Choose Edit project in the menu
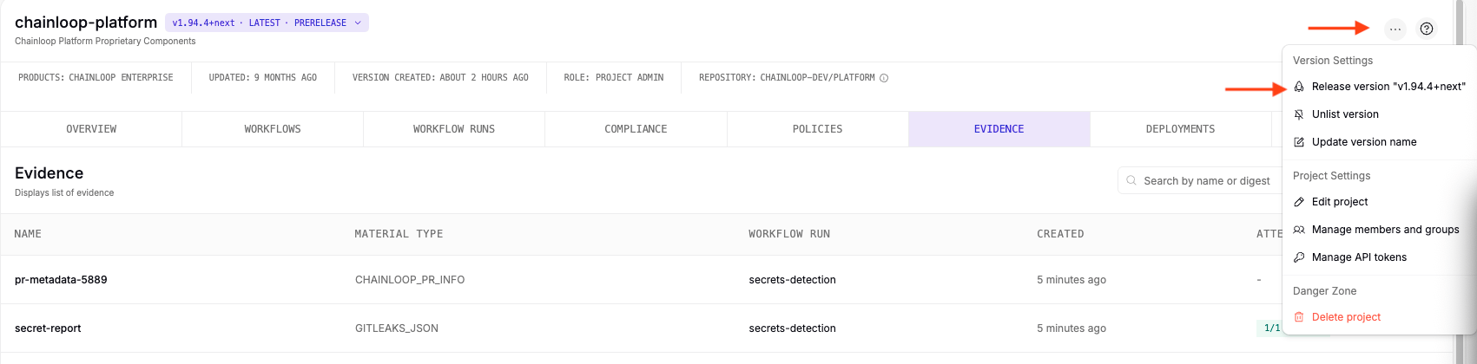Image resolution: width=1477 pixels, height=364 pixels. (1378, 202)
